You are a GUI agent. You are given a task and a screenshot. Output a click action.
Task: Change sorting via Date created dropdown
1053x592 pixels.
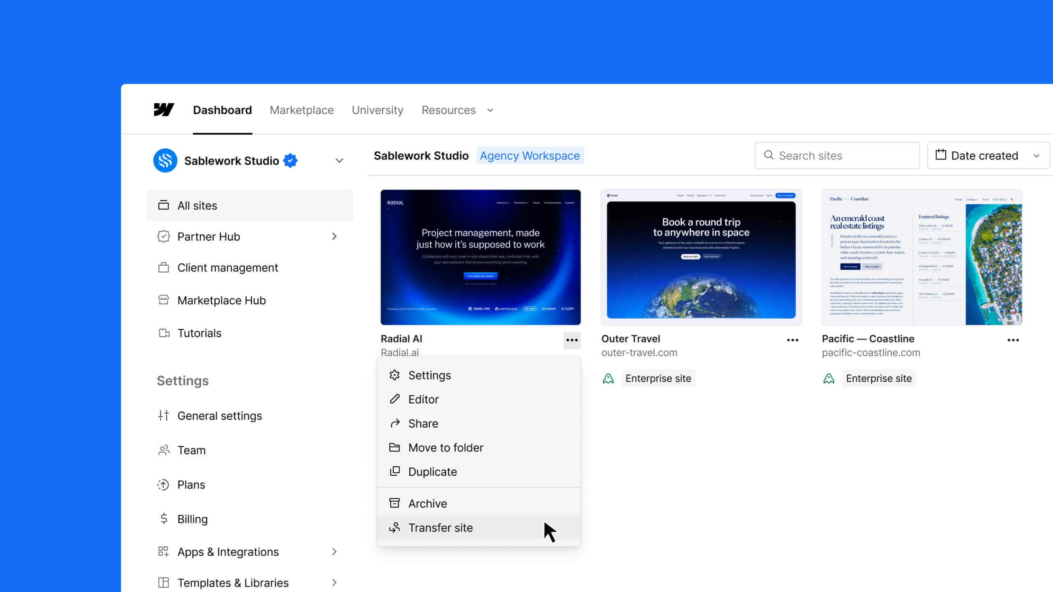(988, 155)
